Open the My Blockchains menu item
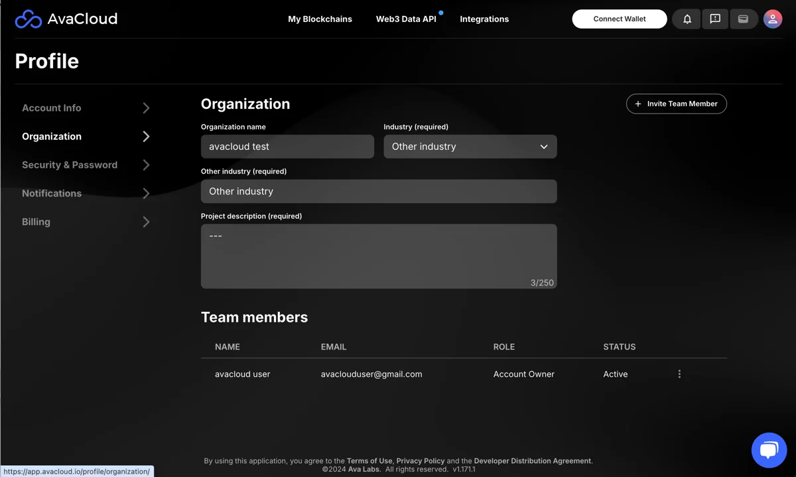This screenshot has width=796, height=477. pos(320,19)
